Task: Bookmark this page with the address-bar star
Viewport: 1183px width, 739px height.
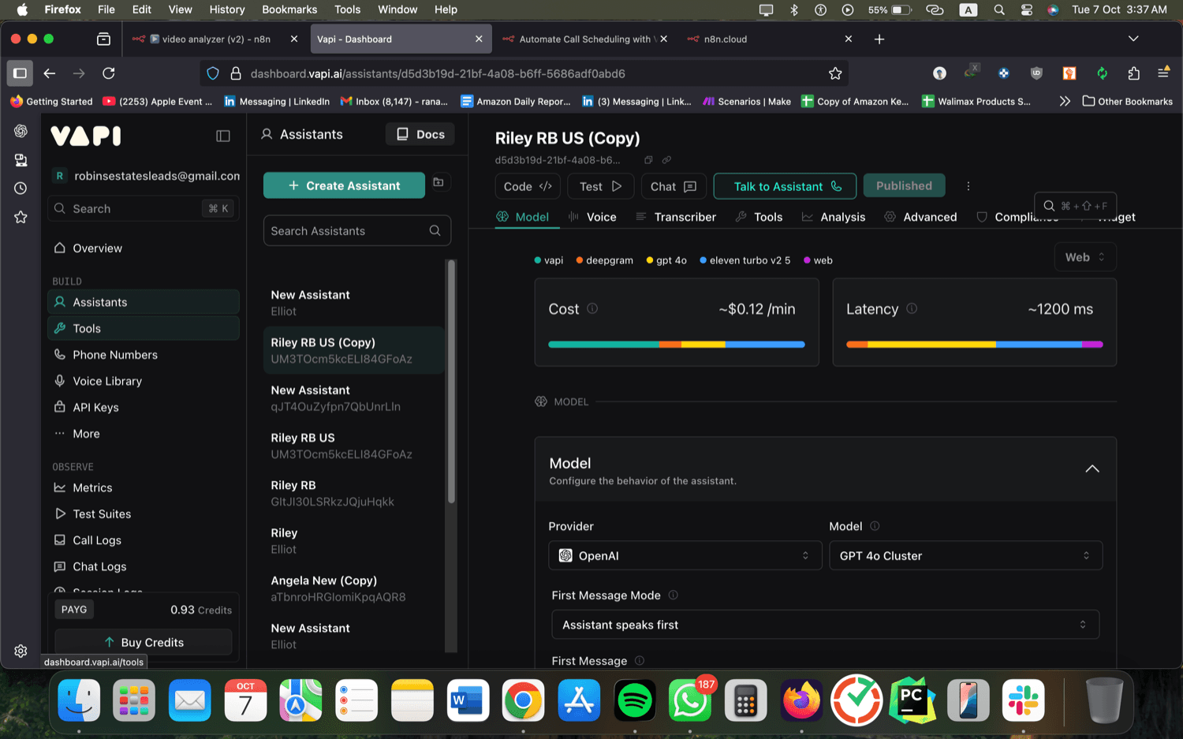Action: pyautogui.click(x=835, y=73)
